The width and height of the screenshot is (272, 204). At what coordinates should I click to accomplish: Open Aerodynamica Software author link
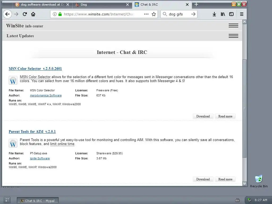46,95
